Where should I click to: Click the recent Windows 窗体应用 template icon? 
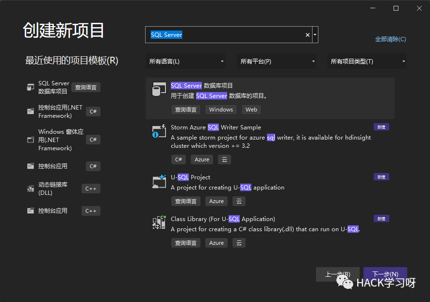coord(31,140)
